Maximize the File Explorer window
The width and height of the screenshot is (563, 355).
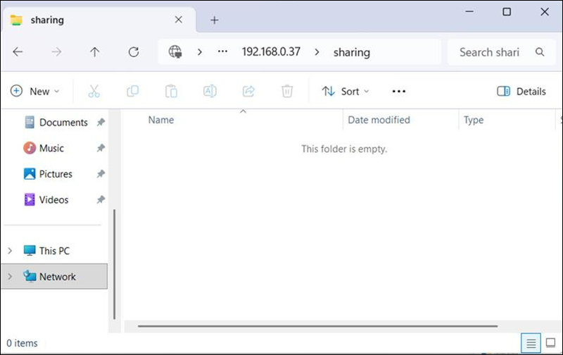pos(507,12)
